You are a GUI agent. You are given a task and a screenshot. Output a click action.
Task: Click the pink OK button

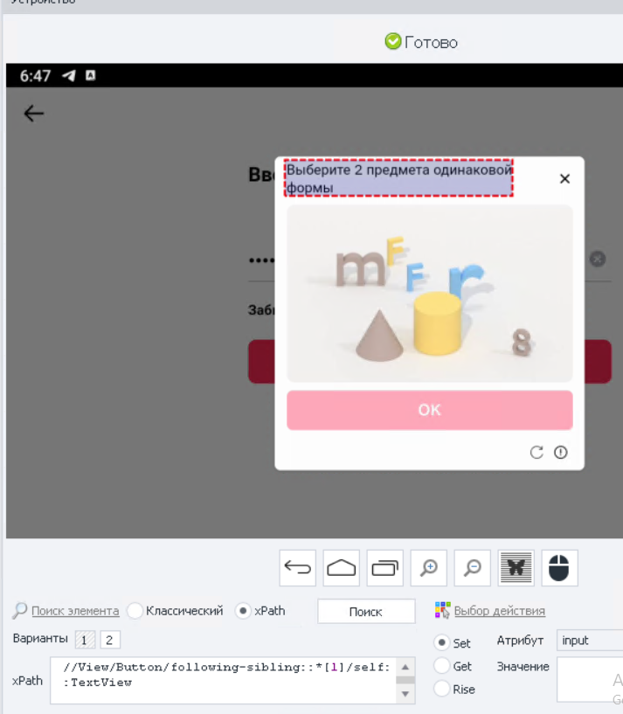coord(429,410)
